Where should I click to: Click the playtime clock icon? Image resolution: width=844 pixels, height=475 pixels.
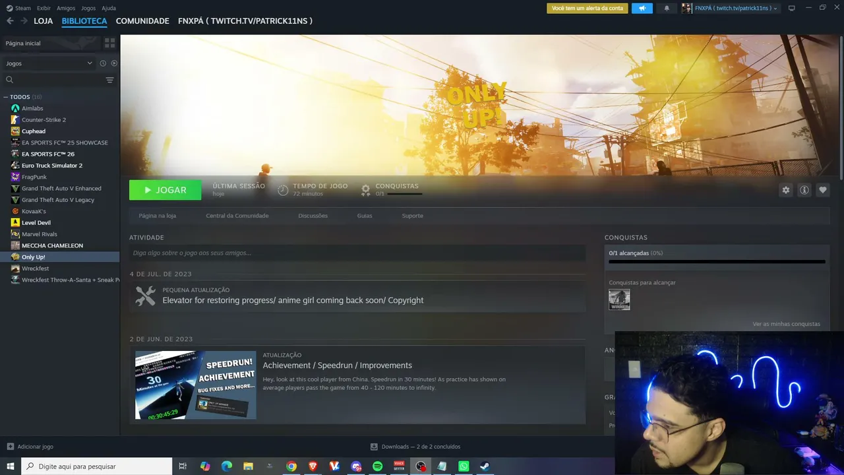click(x=283, y=190)
